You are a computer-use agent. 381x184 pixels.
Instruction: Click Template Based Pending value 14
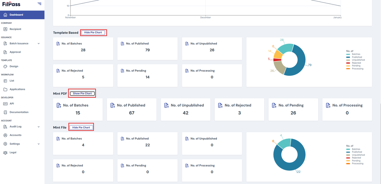(147, 77)
